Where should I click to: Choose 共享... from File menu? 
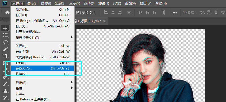point(43,94)
